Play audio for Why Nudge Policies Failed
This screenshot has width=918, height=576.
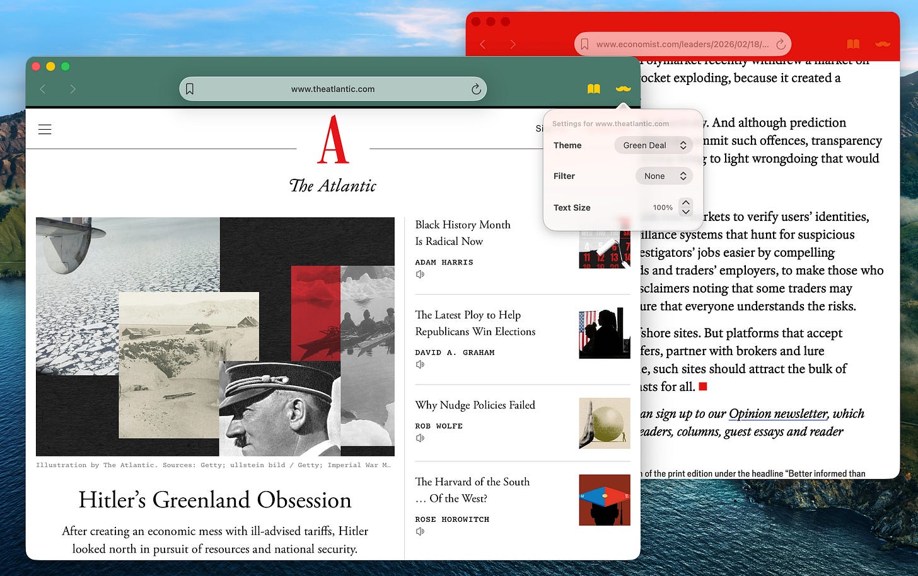420,438
